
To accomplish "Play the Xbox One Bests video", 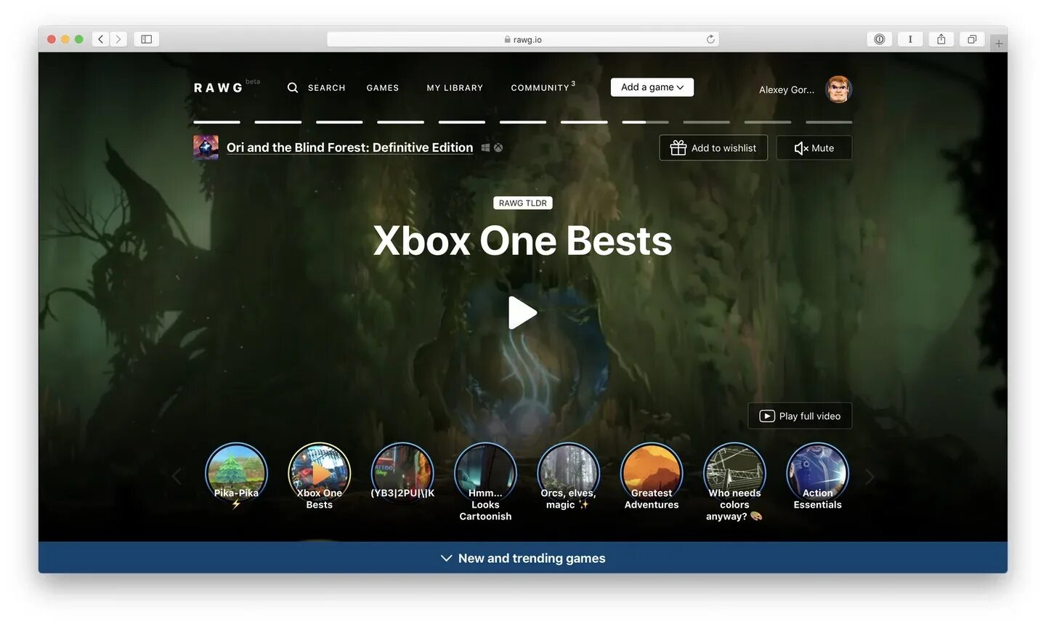I will click(522, 313).
